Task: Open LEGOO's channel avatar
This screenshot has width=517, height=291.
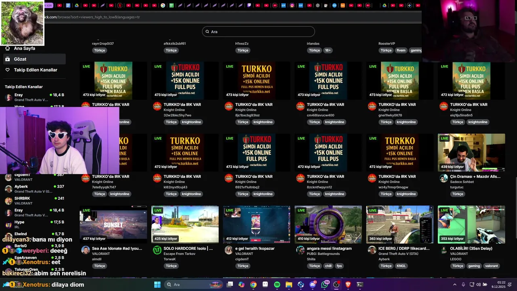Action: (x=443, y=250)
